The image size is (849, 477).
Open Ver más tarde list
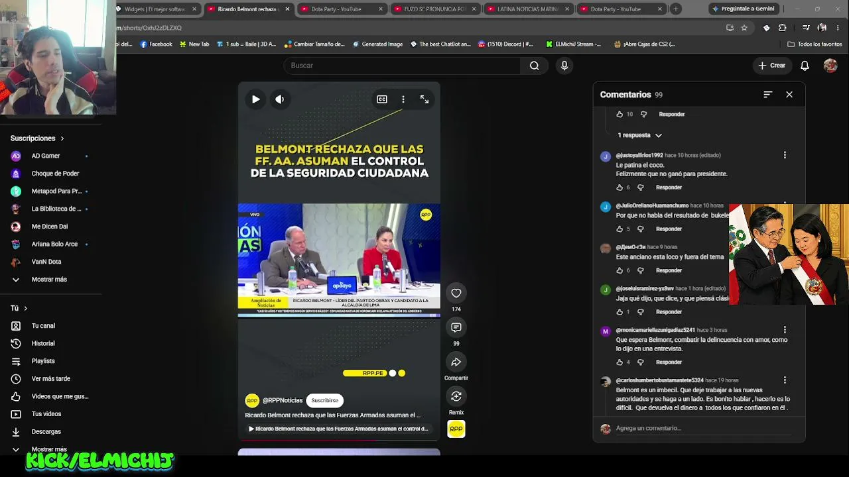point(50,379)
